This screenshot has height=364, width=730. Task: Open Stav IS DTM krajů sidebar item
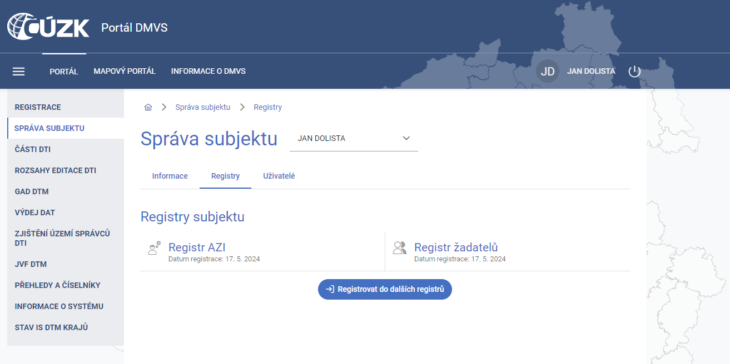pyautogui.click(x=51, y=327)
